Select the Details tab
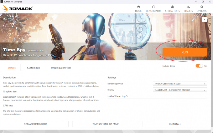 click(12, 68)
